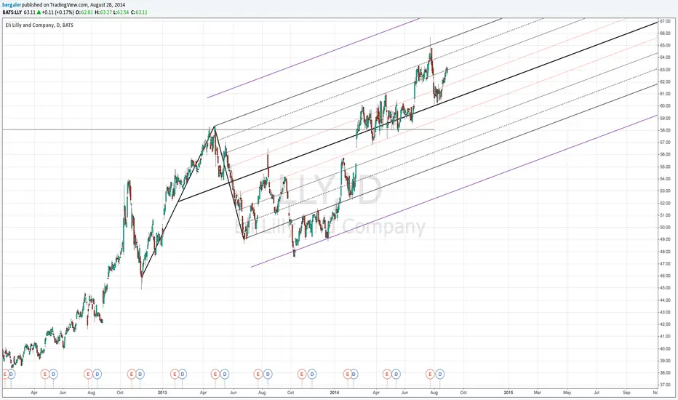The height and width of the screenshot is (400, 678).
Task: Click the 2014 label on the time axis
Action: pos(334,393)
